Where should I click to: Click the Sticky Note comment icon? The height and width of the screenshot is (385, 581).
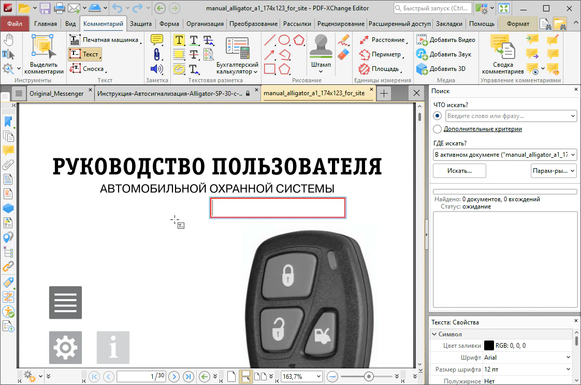156,40
